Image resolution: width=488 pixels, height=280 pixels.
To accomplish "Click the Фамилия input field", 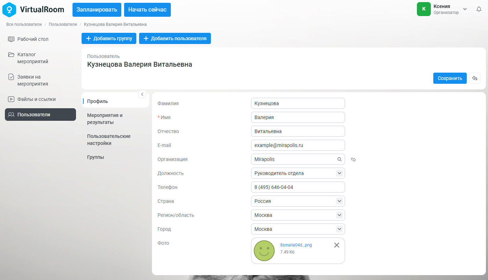I will pos(298,103).
